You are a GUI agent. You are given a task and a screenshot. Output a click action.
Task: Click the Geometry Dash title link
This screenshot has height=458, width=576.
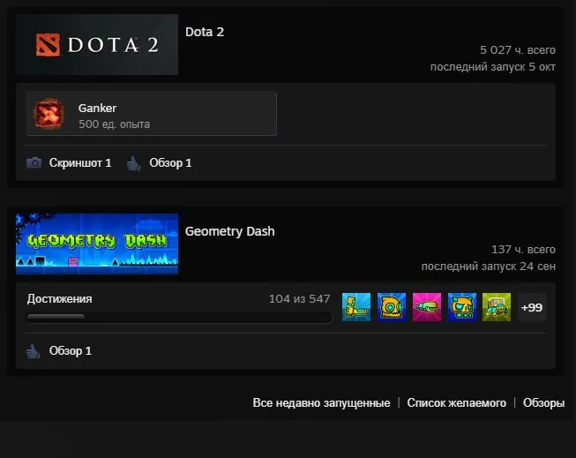pyautogui.click(x=230, y=231)
